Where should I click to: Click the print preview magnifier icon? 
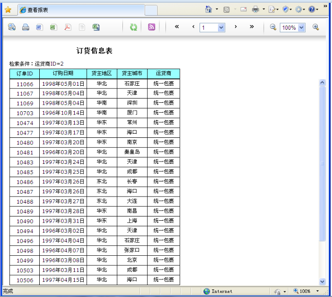12,27
